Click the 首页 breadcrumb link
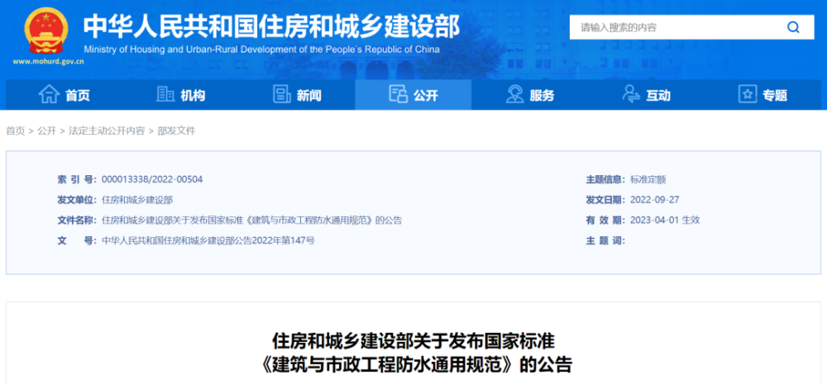 click(15, 131)
